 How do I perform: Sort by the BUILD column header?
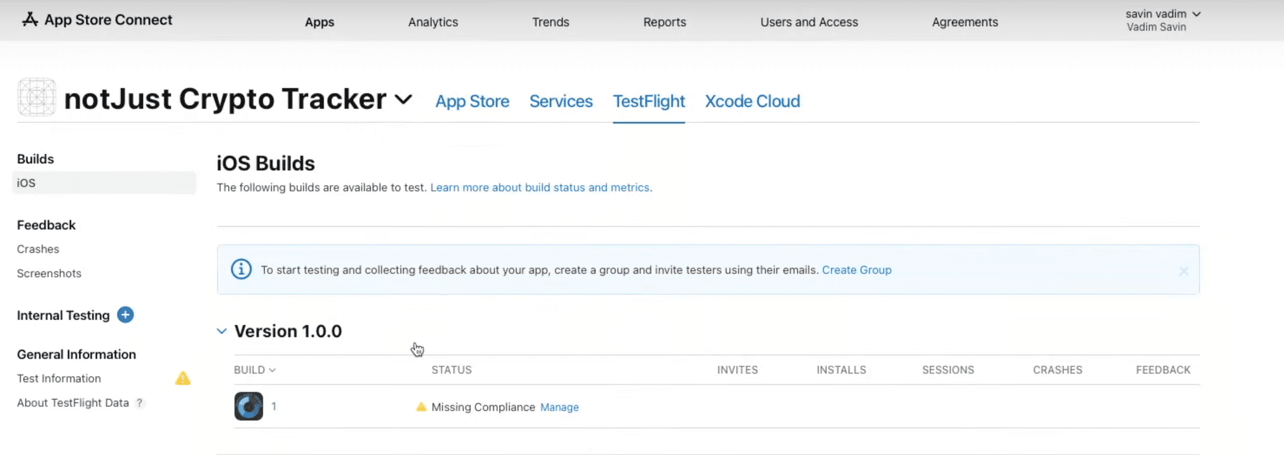(255, 370)
